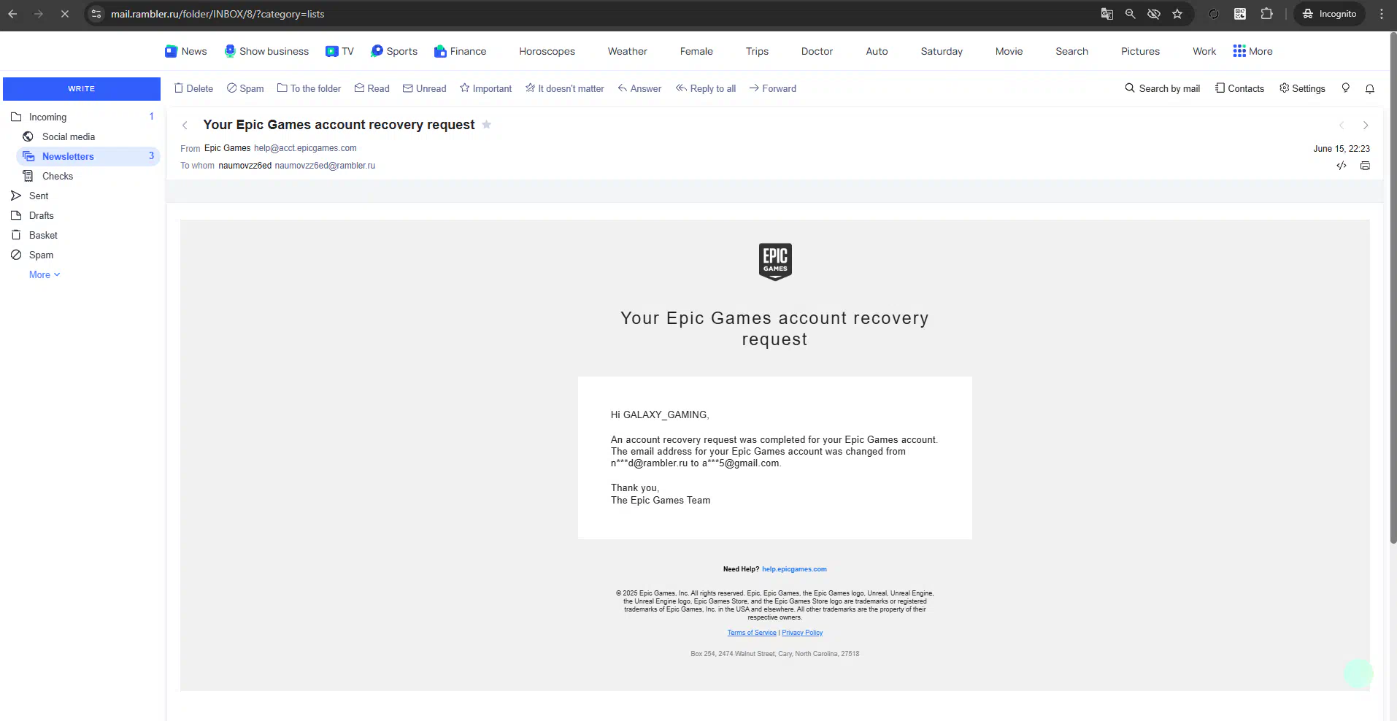Image resolution: width=1397 pixels, height=721 pixels.
Task: Open Contacts
Action: point(1239,88)
